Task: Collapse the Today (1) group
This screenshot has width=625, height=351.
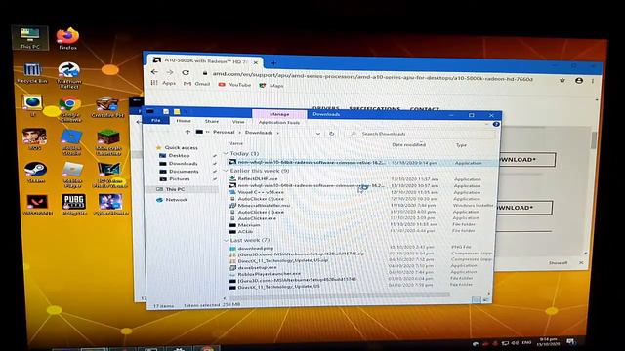Action: (x=226, y=153)
